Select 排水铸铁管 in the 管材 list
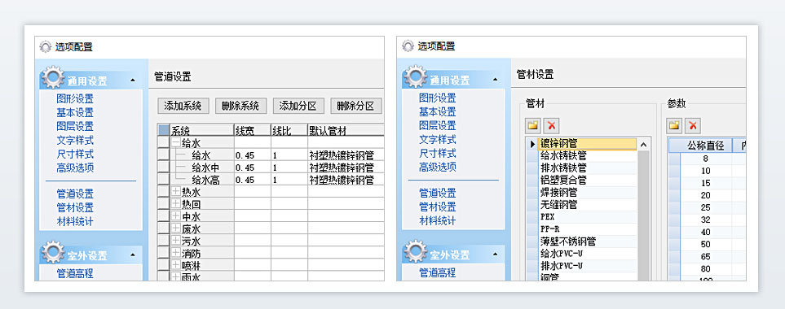Image resolution: width=785 pixels, height=309 pixels. point(587,168)
